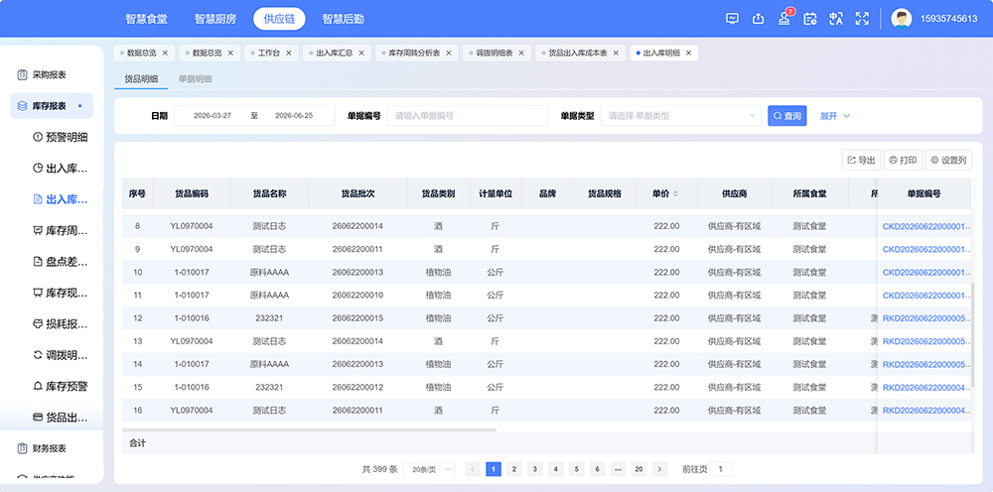The width and height of the screenshot is (993, 492).
Task: Go to page 20
Action: (638, 469)
